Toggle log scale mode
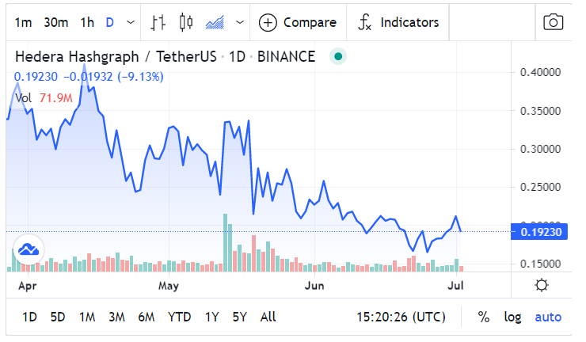 point(512,317)
